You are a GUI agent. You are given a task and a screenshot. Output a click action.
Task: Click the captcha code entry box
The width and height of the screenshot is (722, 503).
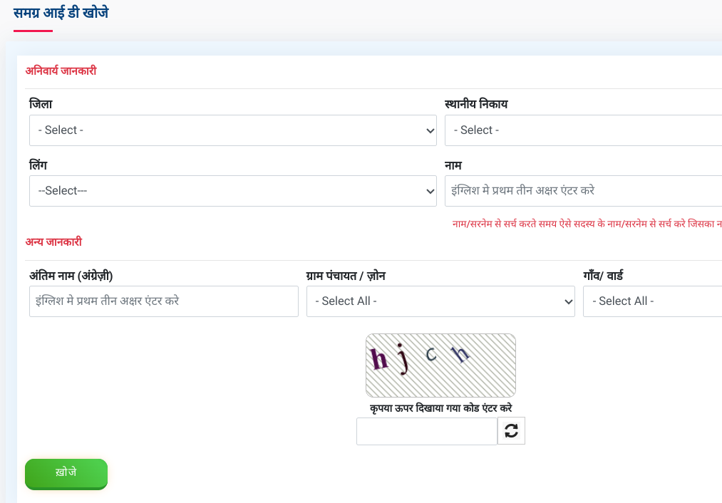click(427, 431)
